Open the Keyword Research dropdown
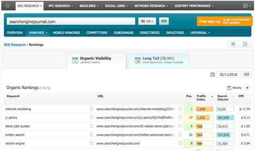This screenshot has height=151, width=255. [x=151, y=6]
